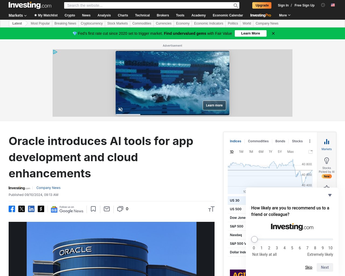Screen dimensions: 345x276
Task: Select the 6M chart timeframe
Action: tap(261, 152)
